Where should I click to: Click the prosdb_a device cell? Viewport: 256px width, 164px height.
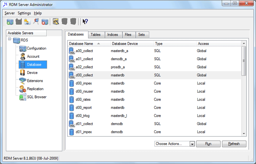(x=118, y=67)
